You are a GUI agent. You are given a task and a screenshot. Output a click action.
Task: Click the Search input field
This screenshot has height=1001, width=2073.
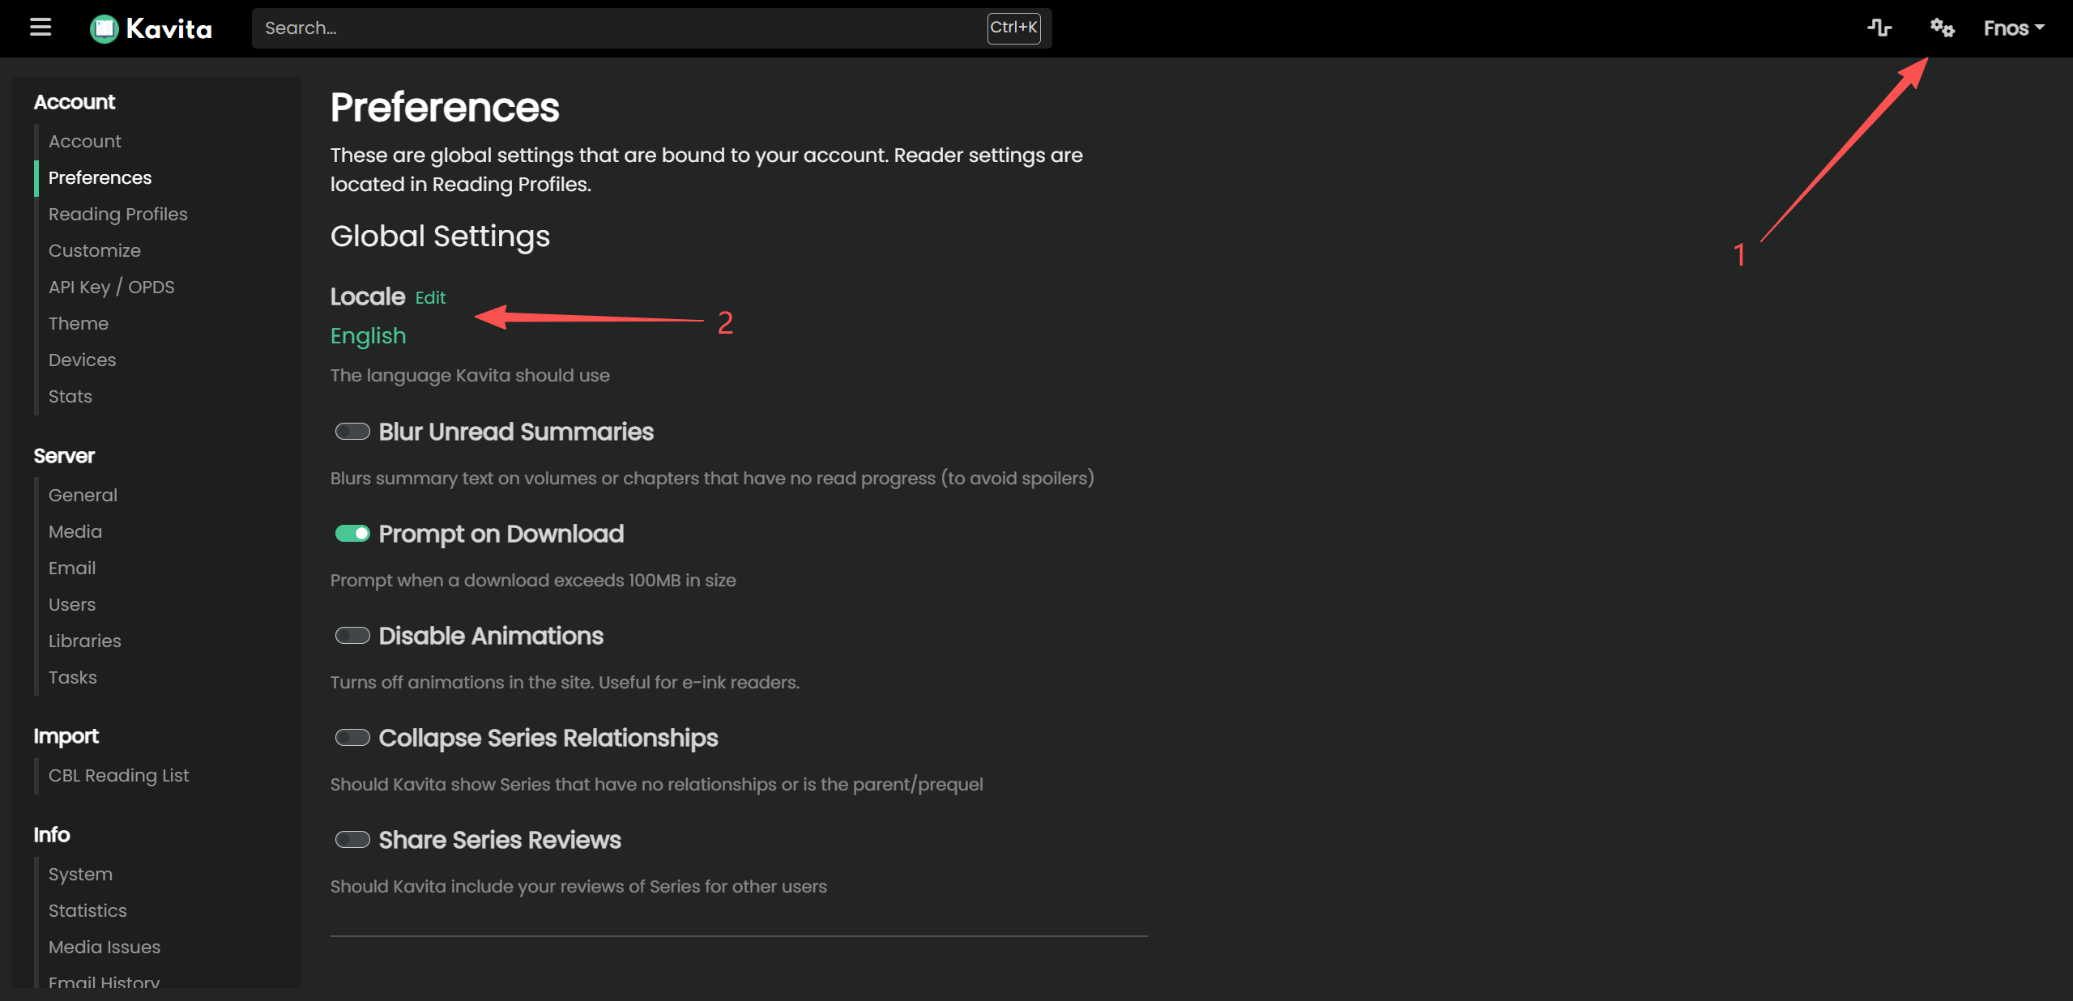tap(616, 28)
